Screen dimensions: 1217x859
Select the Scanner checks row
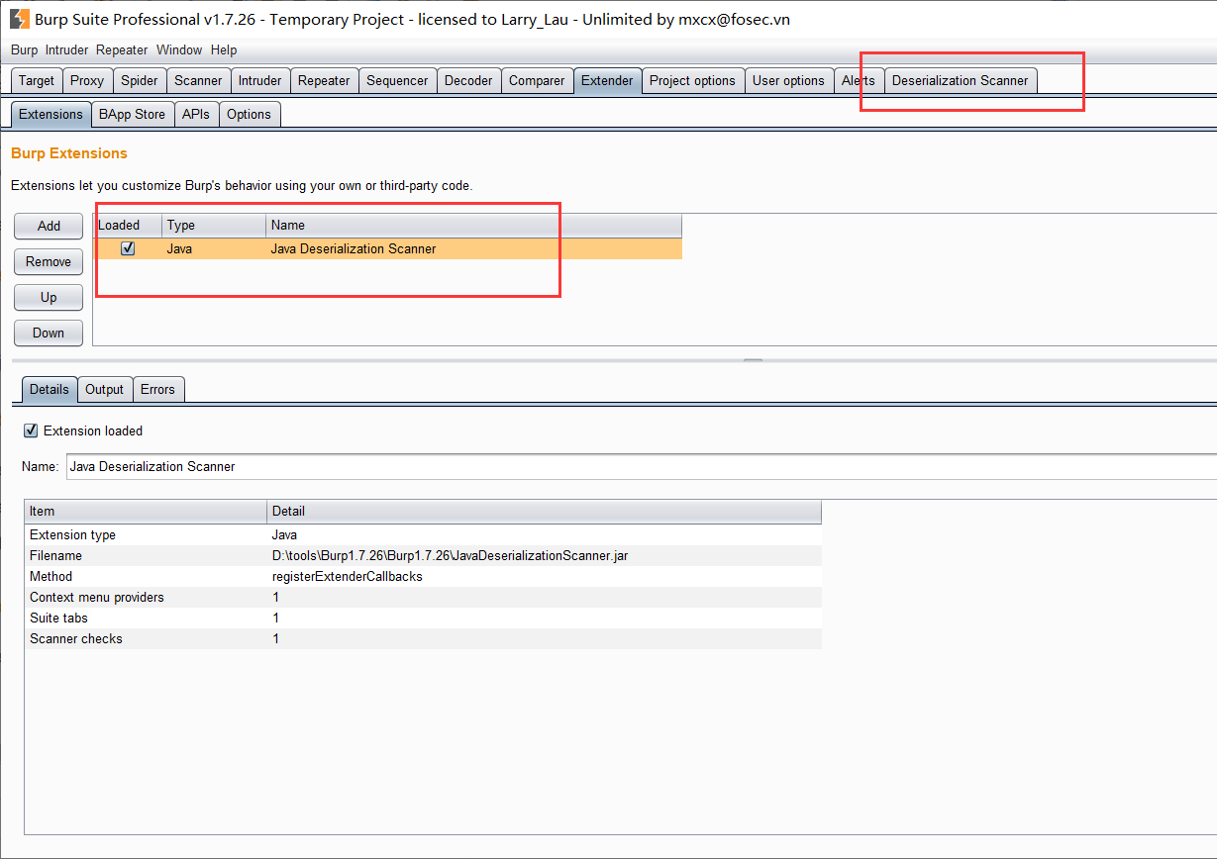pyautogui.click(x=423, y=638)
